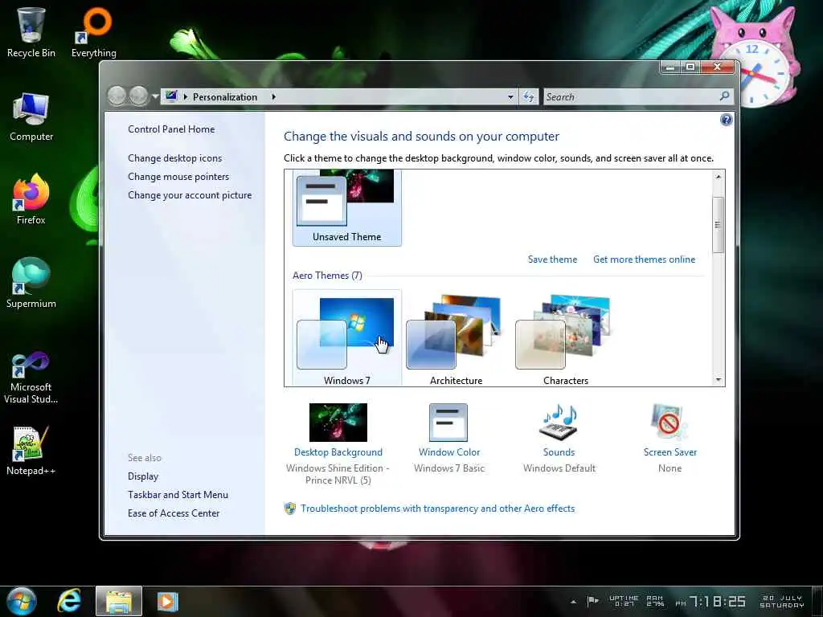Open the Microsoft Visual Studio shortcut
The image size is (823, 617).
click(31, 378)
